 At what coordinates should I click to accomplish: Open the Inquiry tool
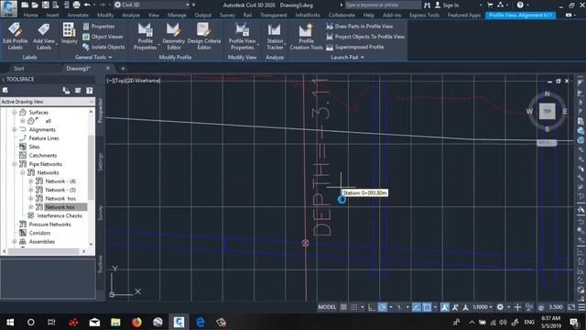pyautogui.click(x=70, y=34)
